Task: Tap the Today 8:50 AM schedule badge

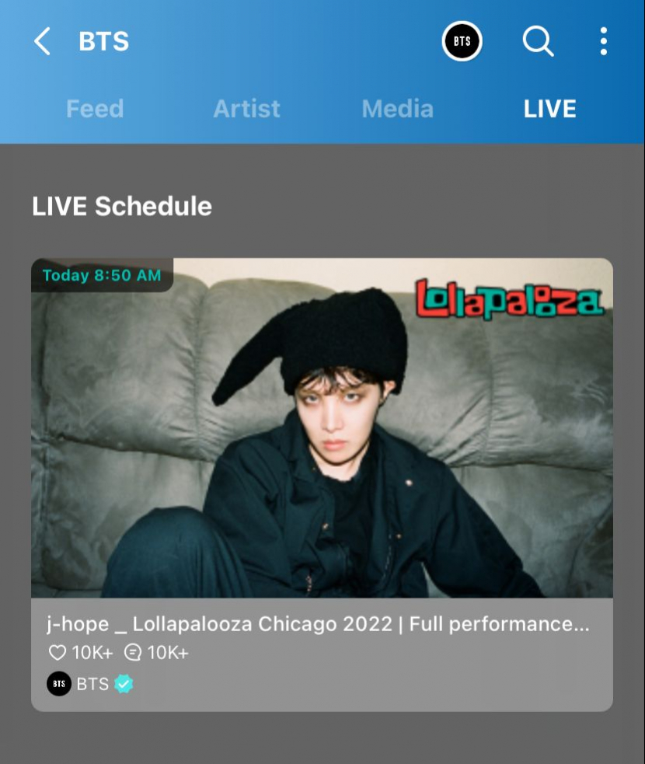Action: (102, 275)
